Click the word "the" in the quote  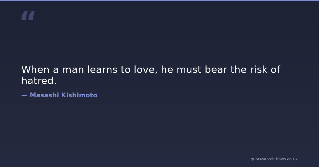[238, 70]
